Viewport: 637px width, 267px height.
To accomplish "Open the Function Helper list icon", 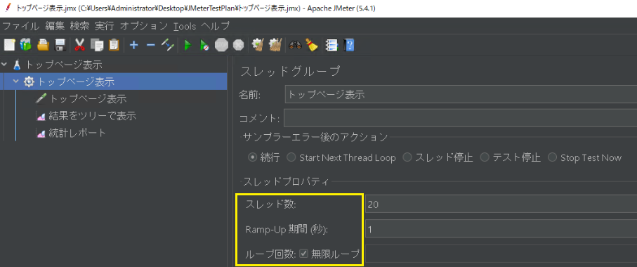I will pyautogui.click(x=332, y=45).
